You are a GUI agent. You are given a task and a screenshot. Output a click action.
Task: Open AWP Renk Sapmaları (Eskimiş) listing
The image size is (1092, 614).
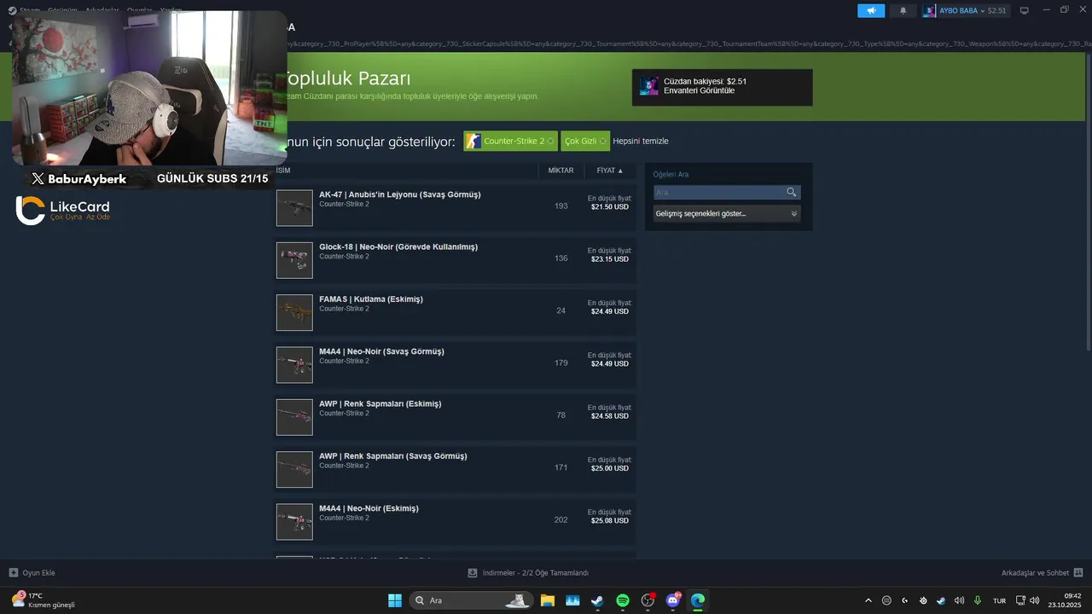(x=380, y=403)
